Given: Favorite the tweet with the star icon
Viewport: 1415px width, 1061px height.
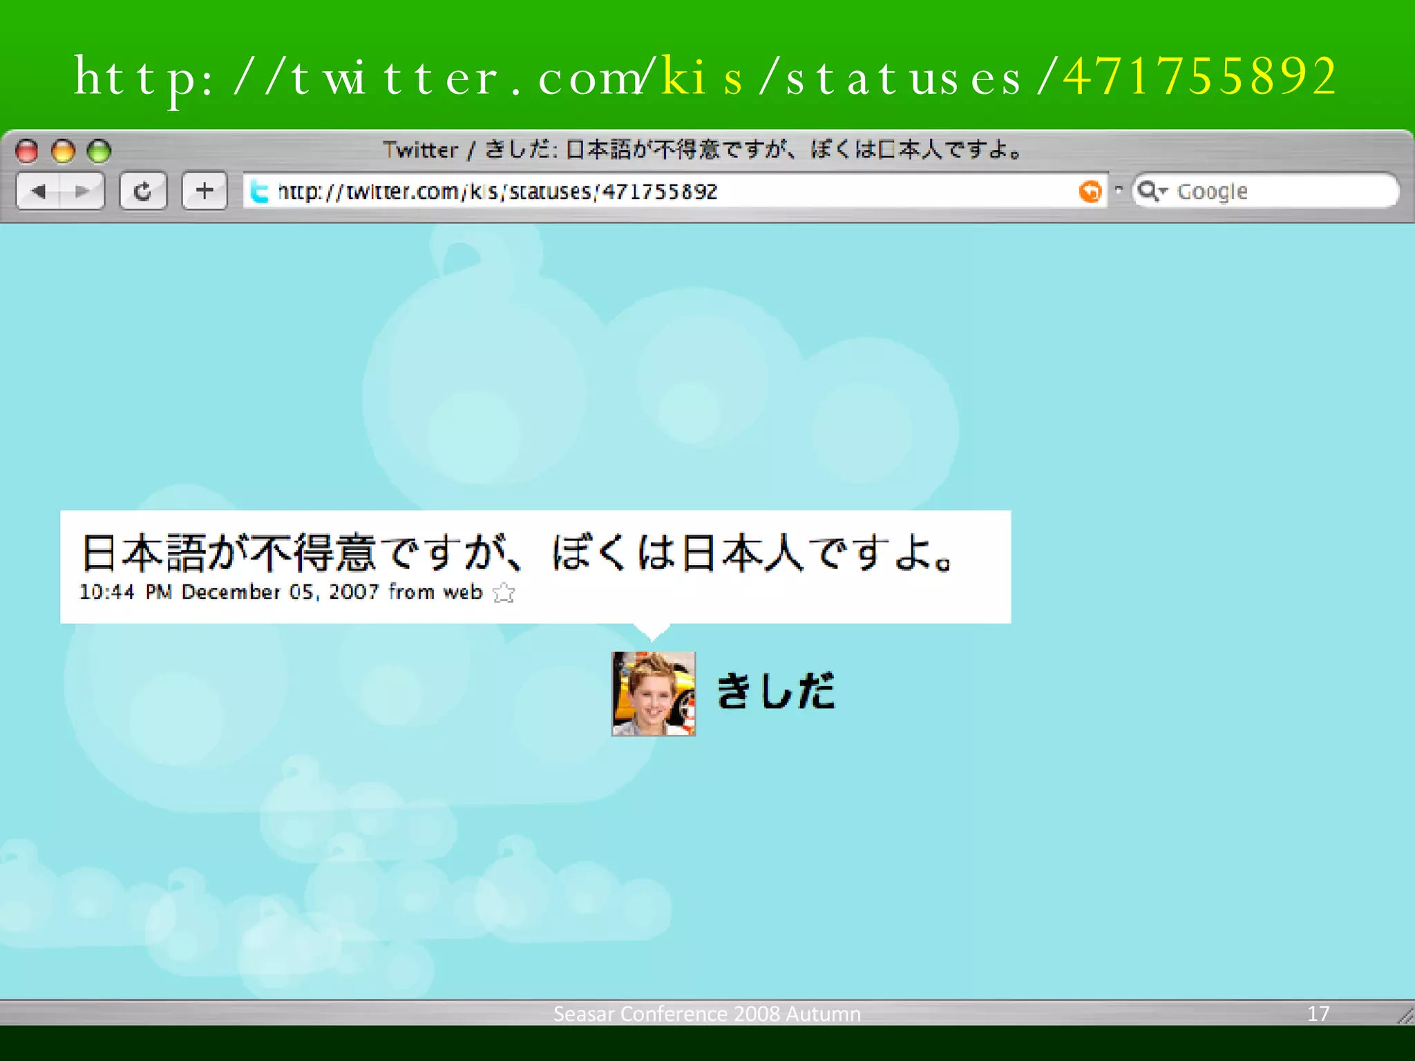Looking at the screenshot, I should [504, 593].
